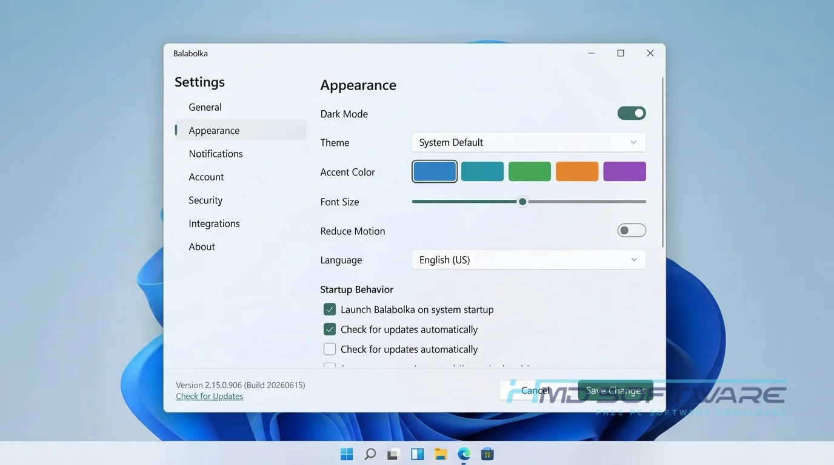Pick the teal accent color
834x465 pixels.
pos(482,171)
